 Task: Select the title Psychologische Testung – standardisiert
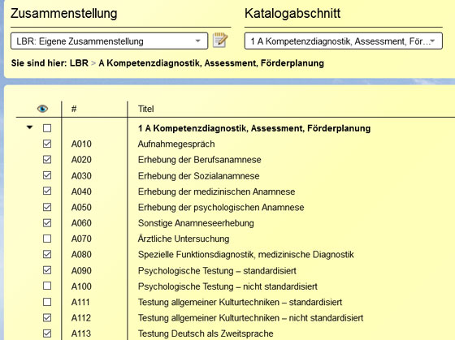point(217,270)
